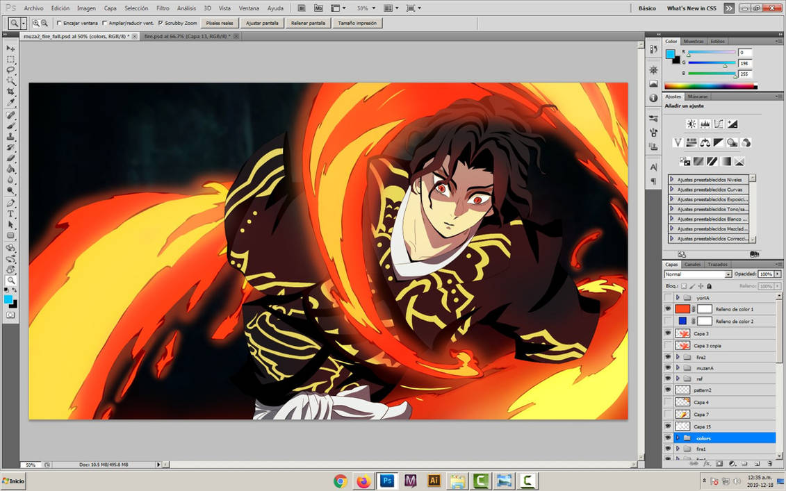Click the Ajustar pantalla button

pyautogui.click(x=262, y=22)
